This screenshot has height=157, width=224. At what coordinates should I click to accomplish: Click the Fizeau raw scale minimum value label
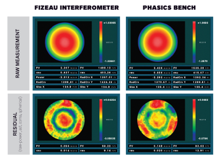point(110,61)
